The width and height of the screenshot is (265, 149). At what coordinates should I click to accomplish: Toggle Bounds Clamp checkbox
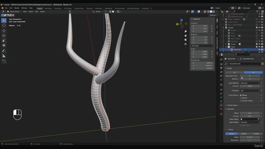pos(241,101)
